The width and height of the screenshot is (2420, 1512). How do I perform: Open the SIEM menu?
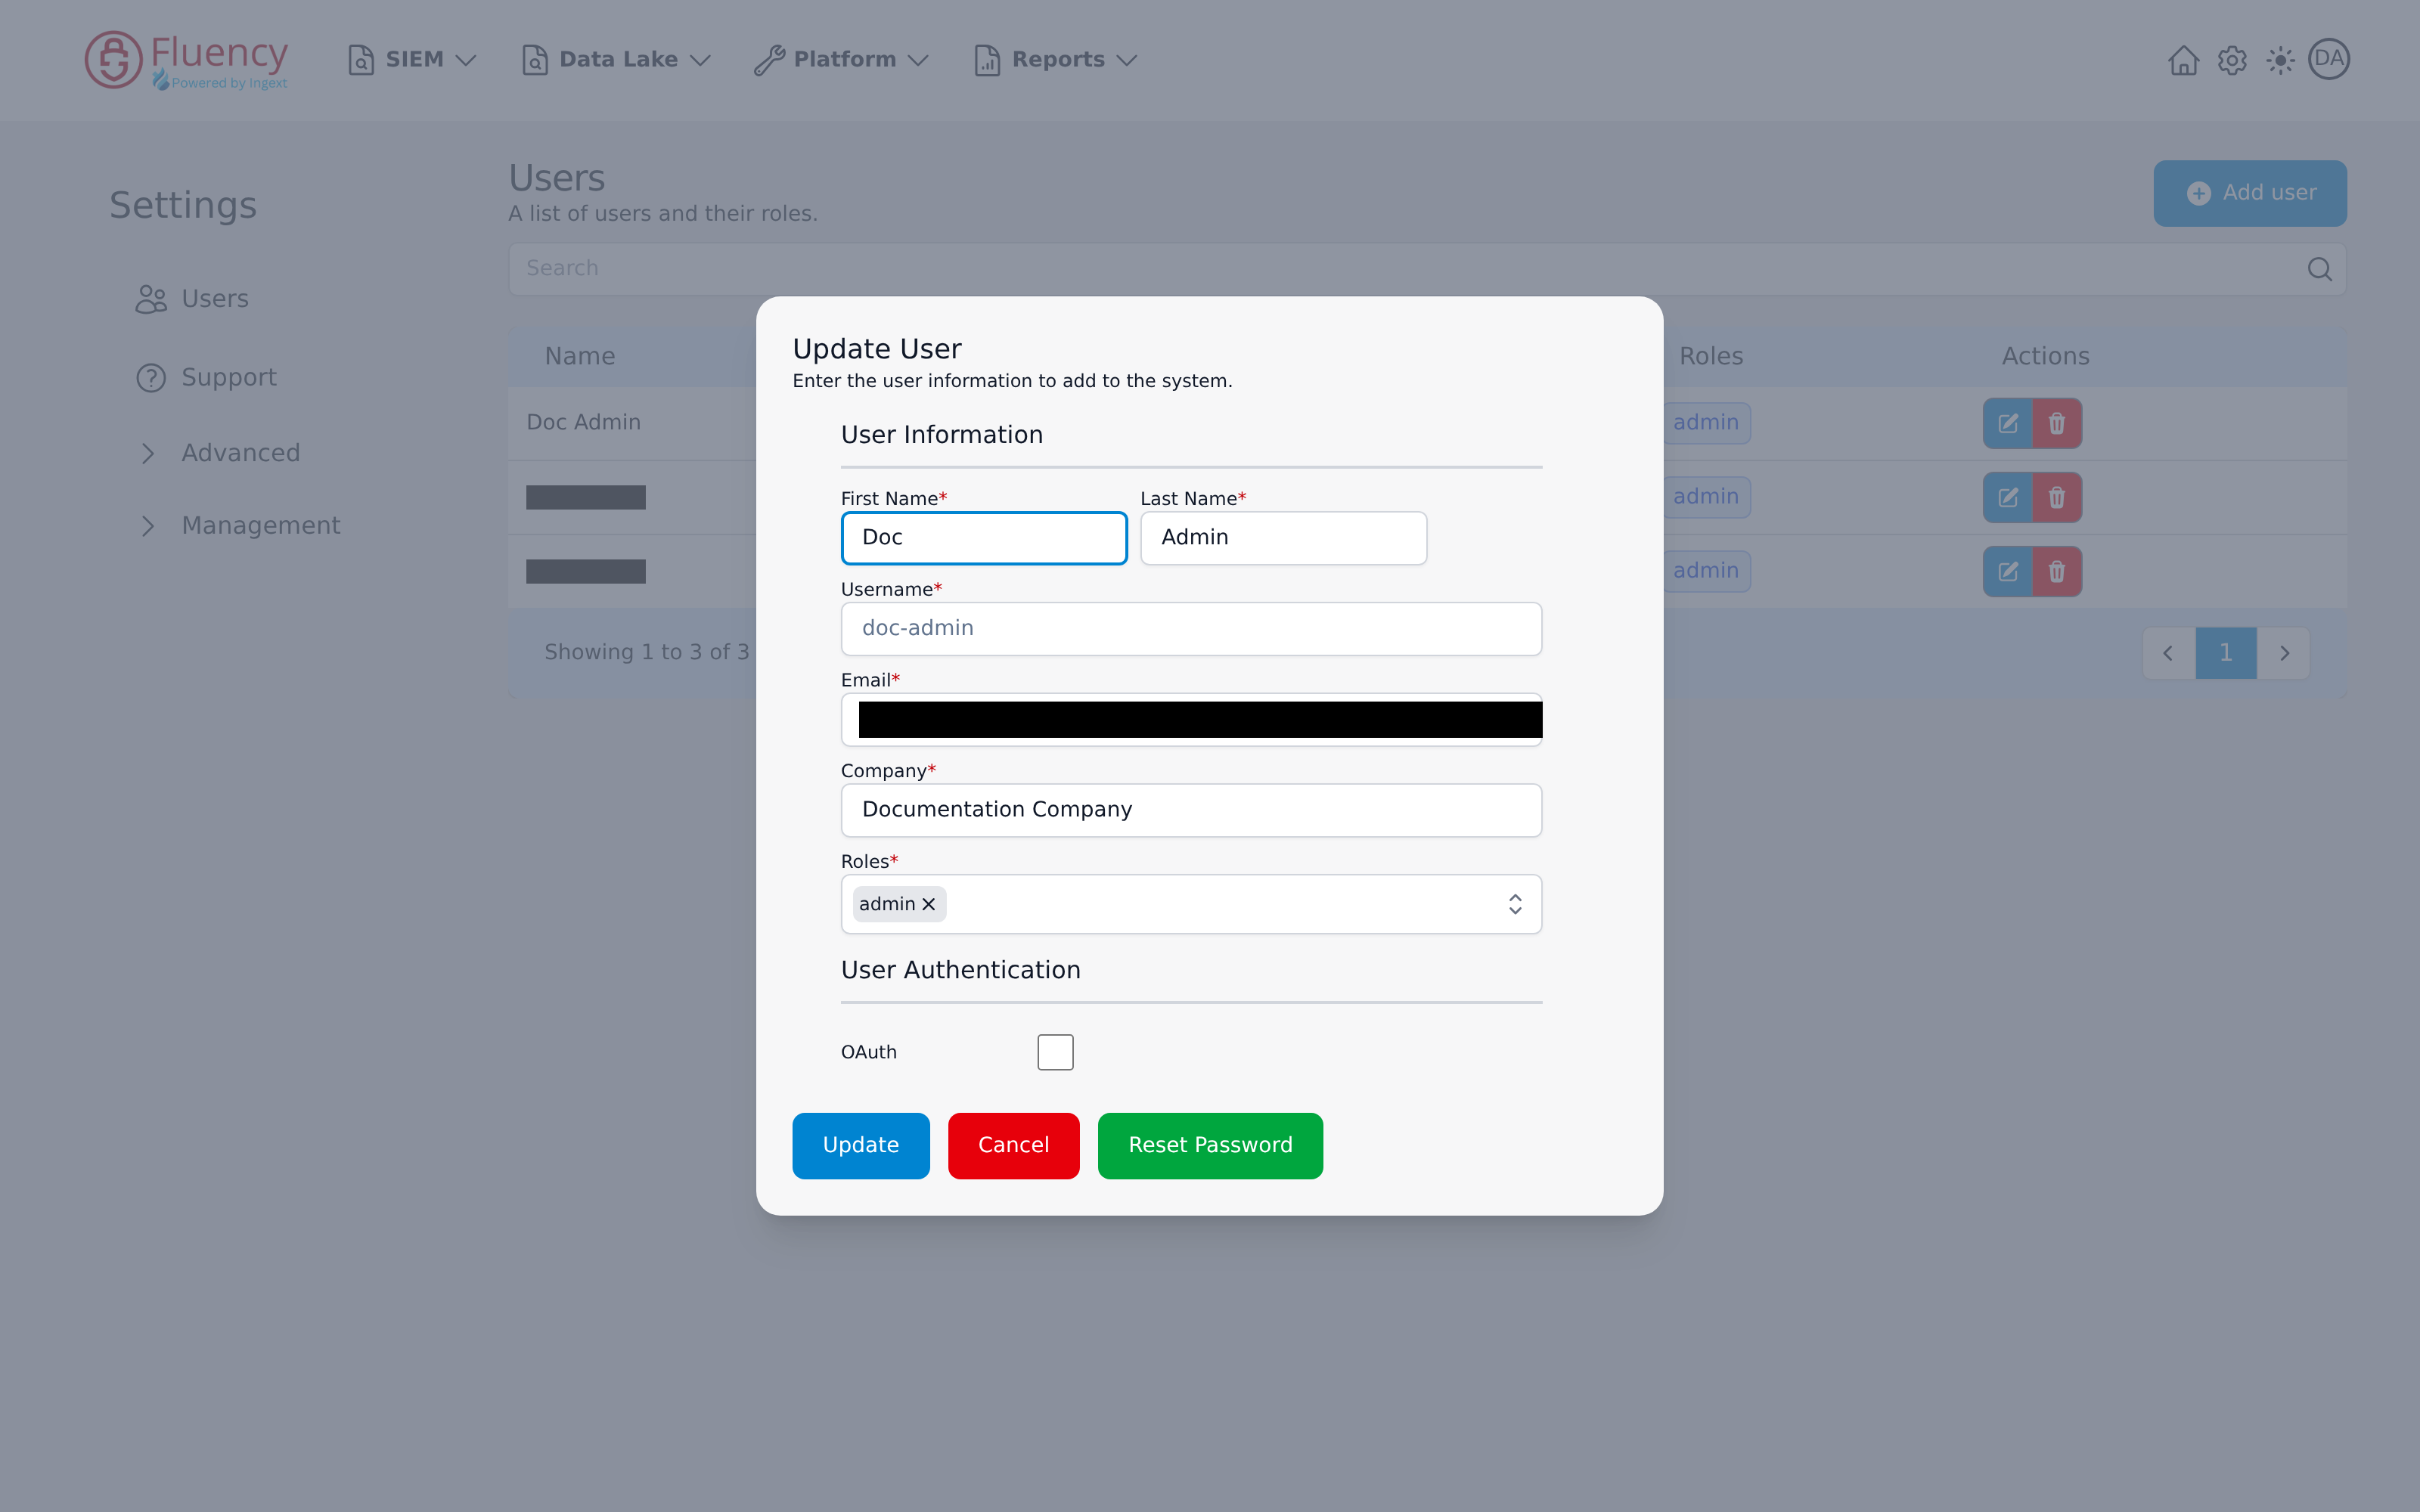point(412,60)
